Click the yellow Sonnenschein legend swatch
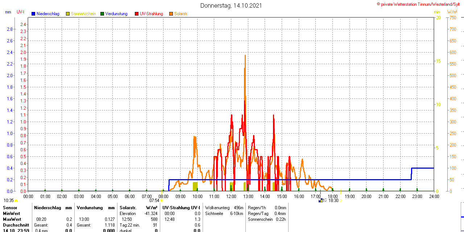 pyautogui.click(x=68, y=14)
